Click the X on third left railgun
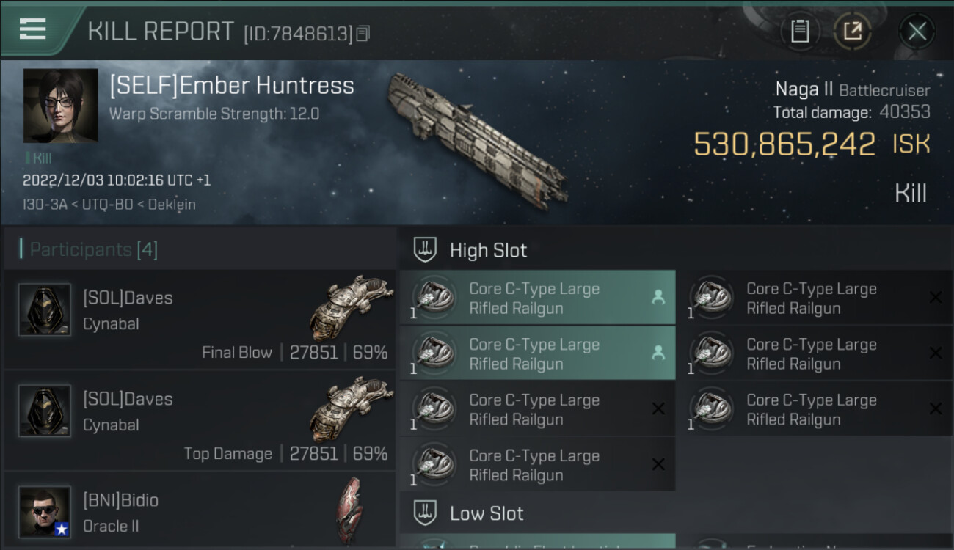Screen dimensions: 954x550 pos(658,408)
